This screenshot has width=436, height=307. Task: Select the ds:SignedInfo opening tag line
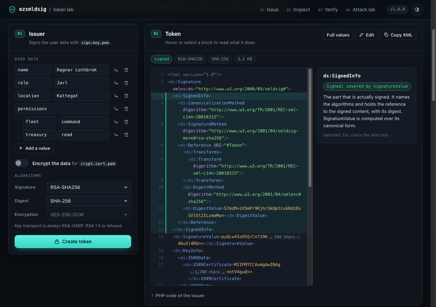pos(229,96)
